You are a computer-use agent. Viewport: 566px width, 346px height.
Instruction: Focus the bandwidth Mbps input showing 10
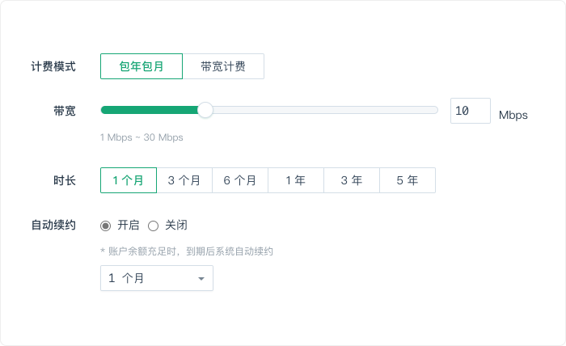pyautogui.click(x=471, y=111)
